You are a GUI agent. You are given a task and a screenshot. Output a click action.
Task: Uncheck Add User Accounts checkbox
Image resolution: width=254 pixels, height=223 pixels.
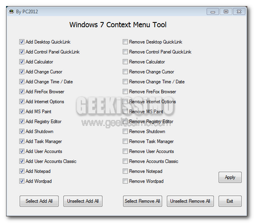(x=22, y=151)
